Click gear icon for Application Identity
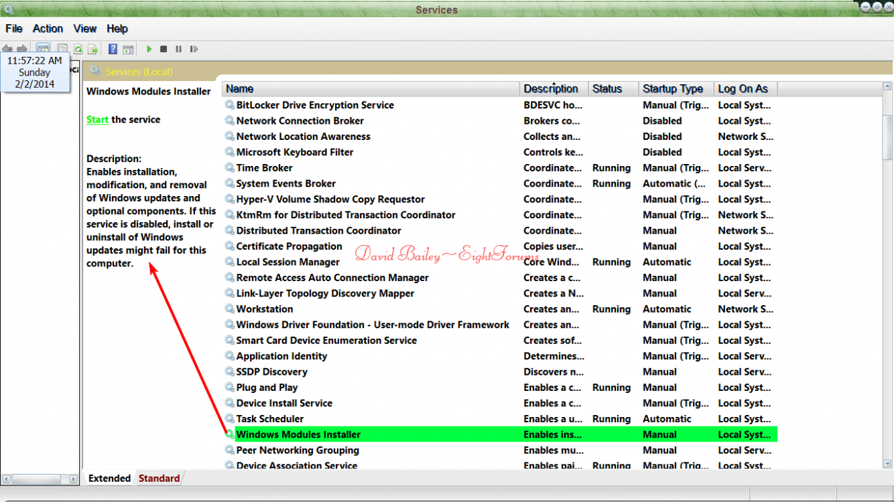894x502 pixels. (230, 356)
